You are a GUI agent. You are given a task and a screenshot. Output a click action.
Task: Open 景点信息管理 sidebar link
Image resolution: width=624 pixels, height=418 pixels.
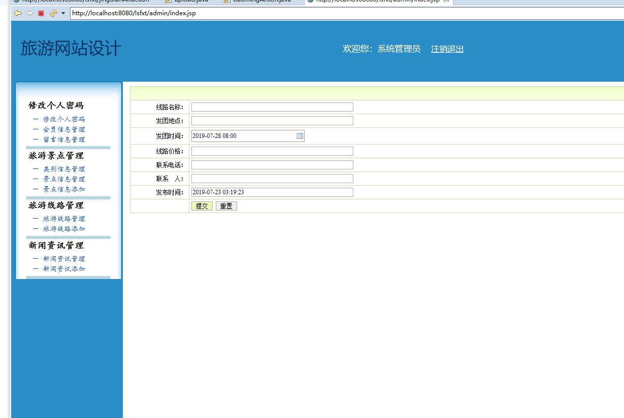64,179
